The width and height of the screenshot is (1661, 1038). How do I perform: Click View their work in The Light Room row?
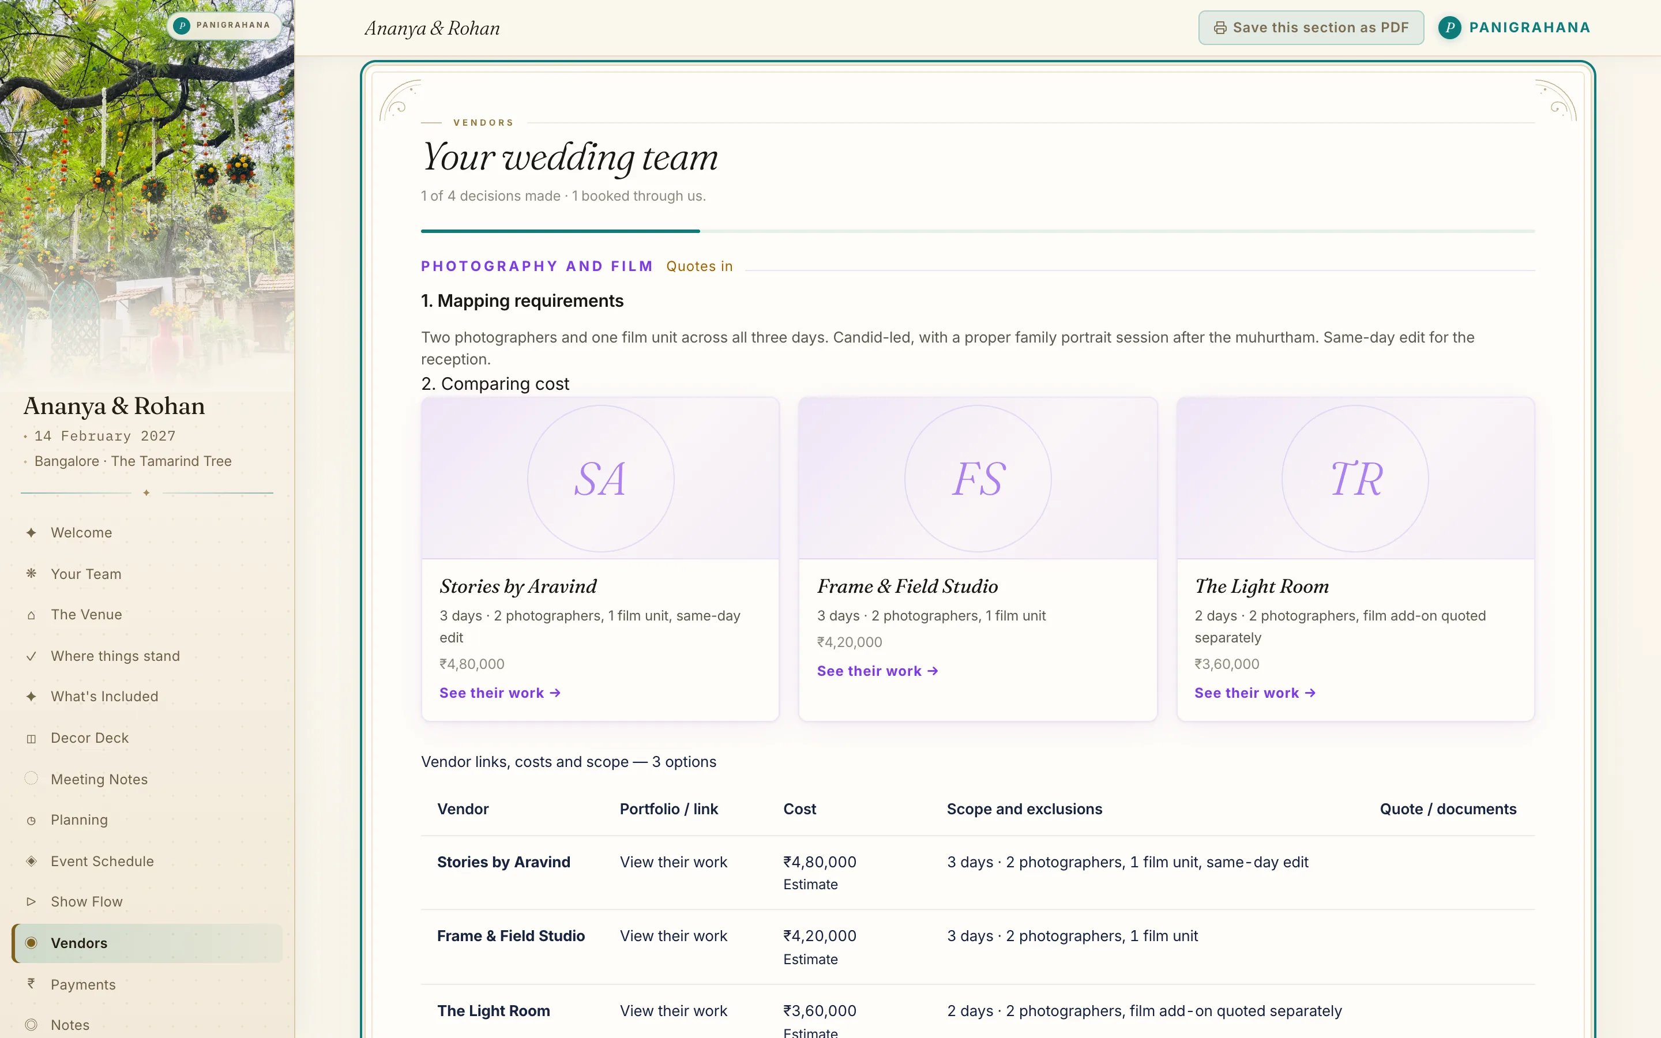pyautogui.click(x=673, y=1011)
